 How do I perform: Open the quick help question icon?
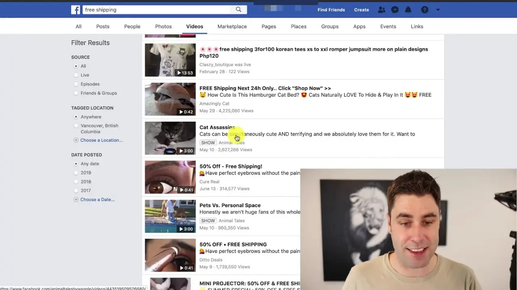(x=425, y=10)
